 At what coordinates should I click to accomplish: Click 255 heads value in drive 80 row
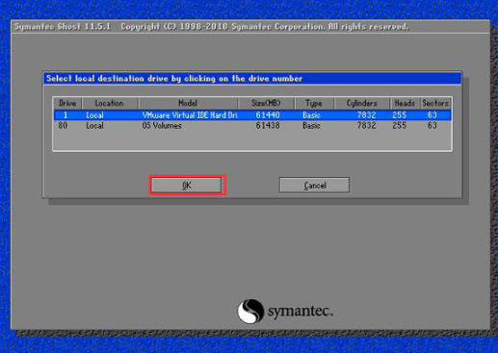point(400,125)
